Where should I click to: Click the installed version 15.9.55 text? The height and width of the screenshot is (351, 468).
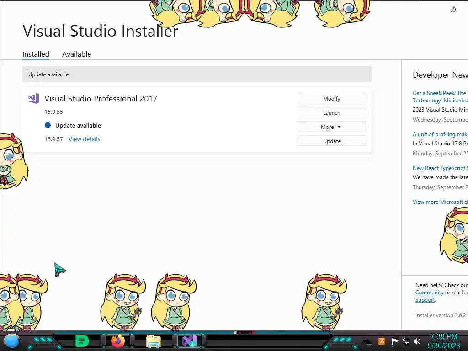tap(54, 112)
